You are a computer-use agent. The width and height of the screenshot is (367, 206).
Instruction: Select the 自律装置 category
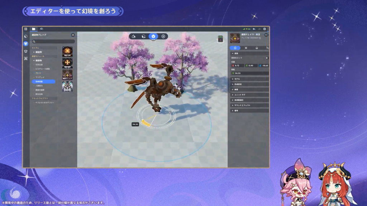43,82
